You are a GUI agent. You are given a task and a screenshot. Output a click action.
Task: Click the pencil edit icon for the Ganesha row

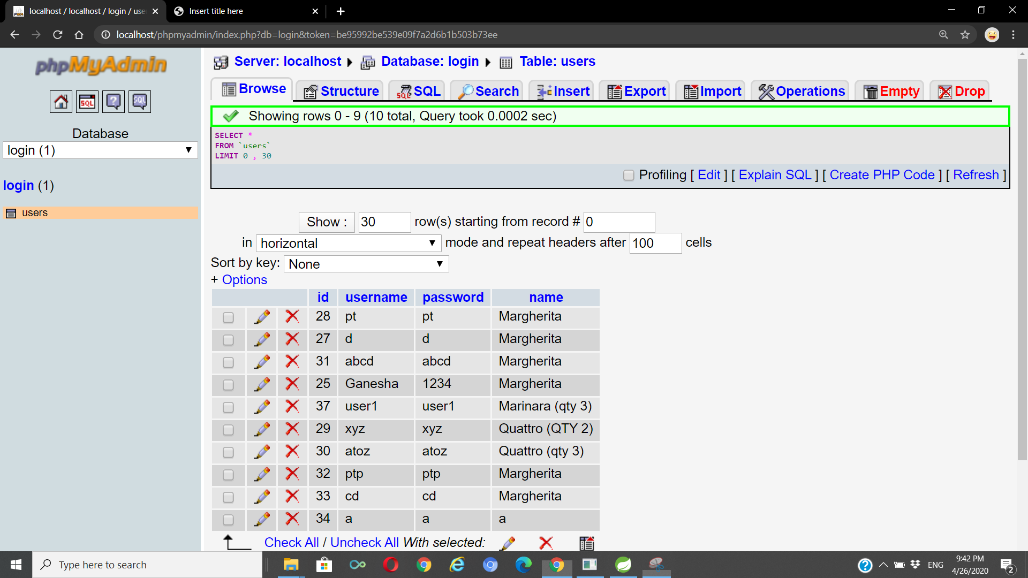click(262, 384)
